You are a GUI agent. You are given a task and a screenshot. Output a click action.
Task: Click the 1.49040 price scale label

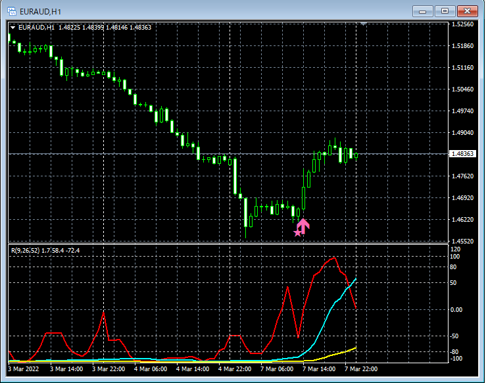463,133
